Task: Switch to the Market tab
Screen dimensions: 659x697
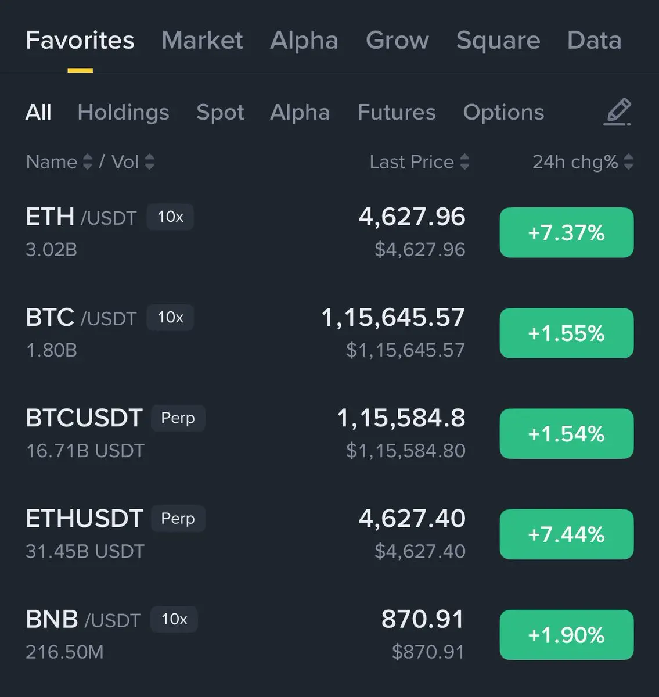Action: [x=202, y=40]
